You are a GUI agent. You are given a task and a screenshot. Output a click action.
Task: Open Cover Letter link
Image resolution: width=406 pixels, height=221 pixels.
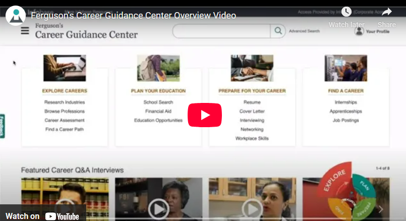[252, 111]
